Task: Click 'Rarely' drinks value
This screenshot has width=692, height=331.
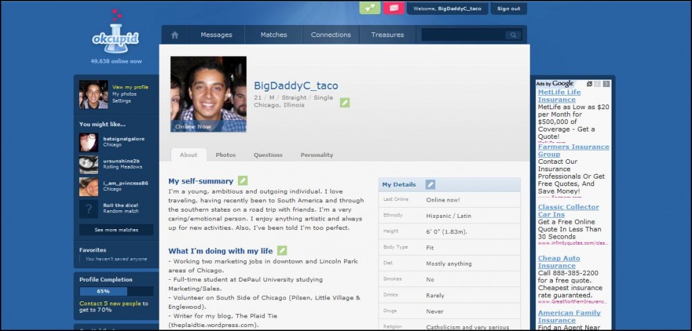Action: coord(435,295)
